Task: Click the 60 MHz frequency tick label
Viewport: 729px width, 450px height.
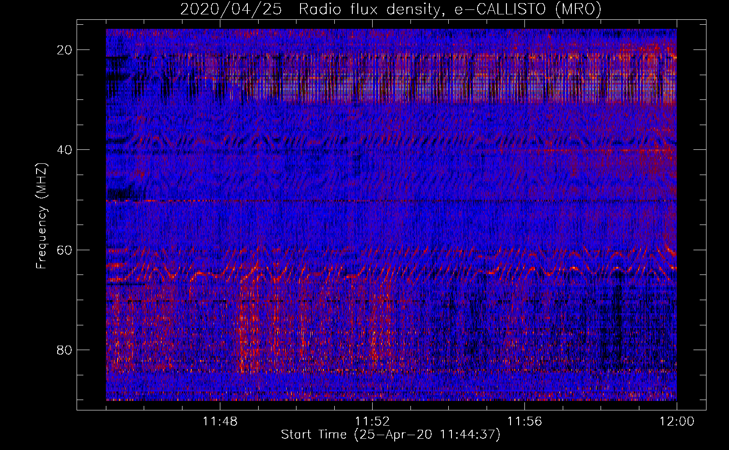Action: [x=65, y=250]
